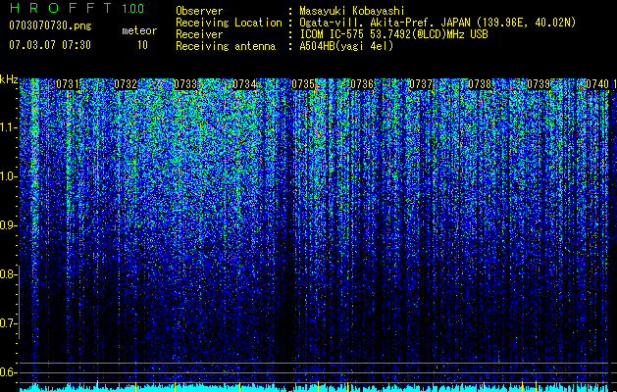Select the filename 0703070730.png

click(x=50, y=25)
